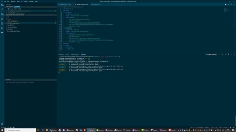The image size is (236, 132).
Task: Maximize the panel with the chevron-up icon
Action: 232,54
